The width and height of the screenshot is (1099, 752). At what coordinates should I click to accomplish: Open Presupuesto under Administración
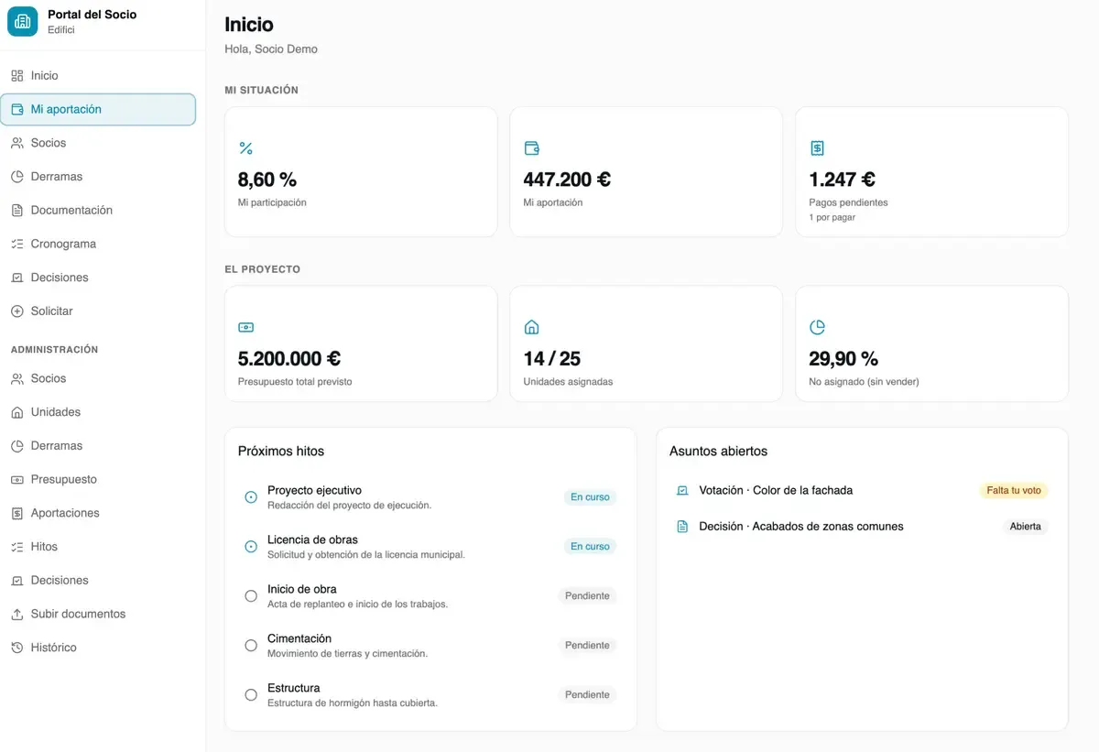(x=98, y=480)
